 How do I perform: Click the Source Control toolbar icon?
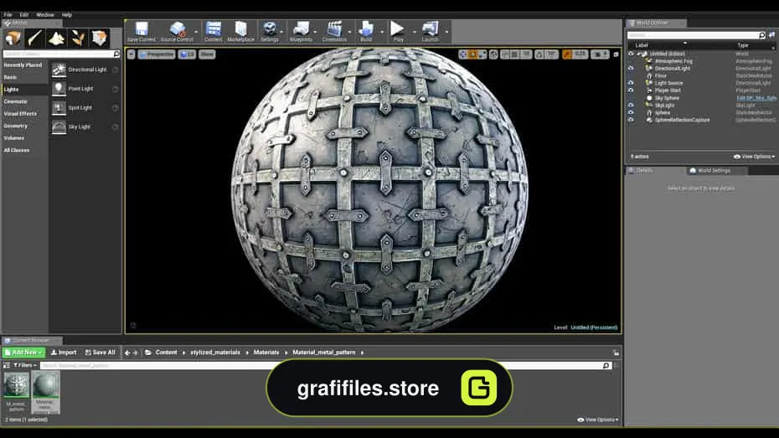(x=177, y=31)
